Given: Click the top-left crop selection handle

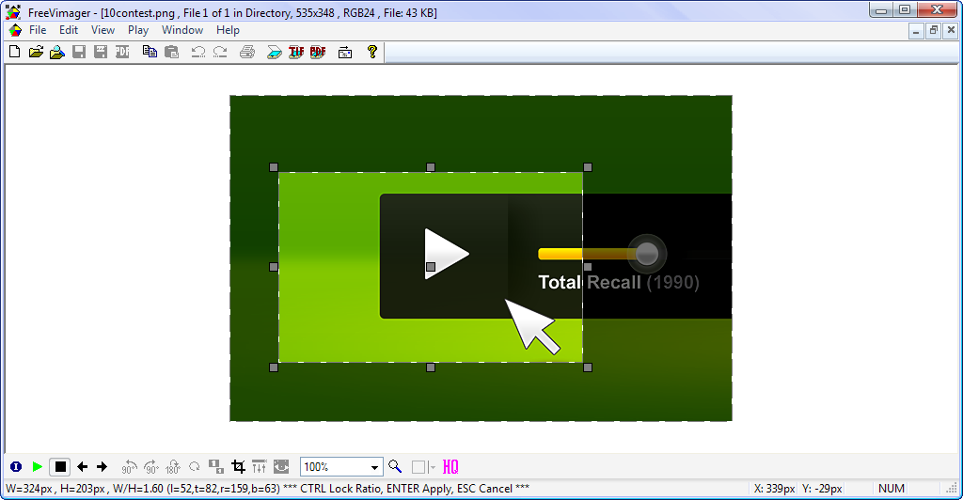Looking at the screenshot, I should coord(274,167).
